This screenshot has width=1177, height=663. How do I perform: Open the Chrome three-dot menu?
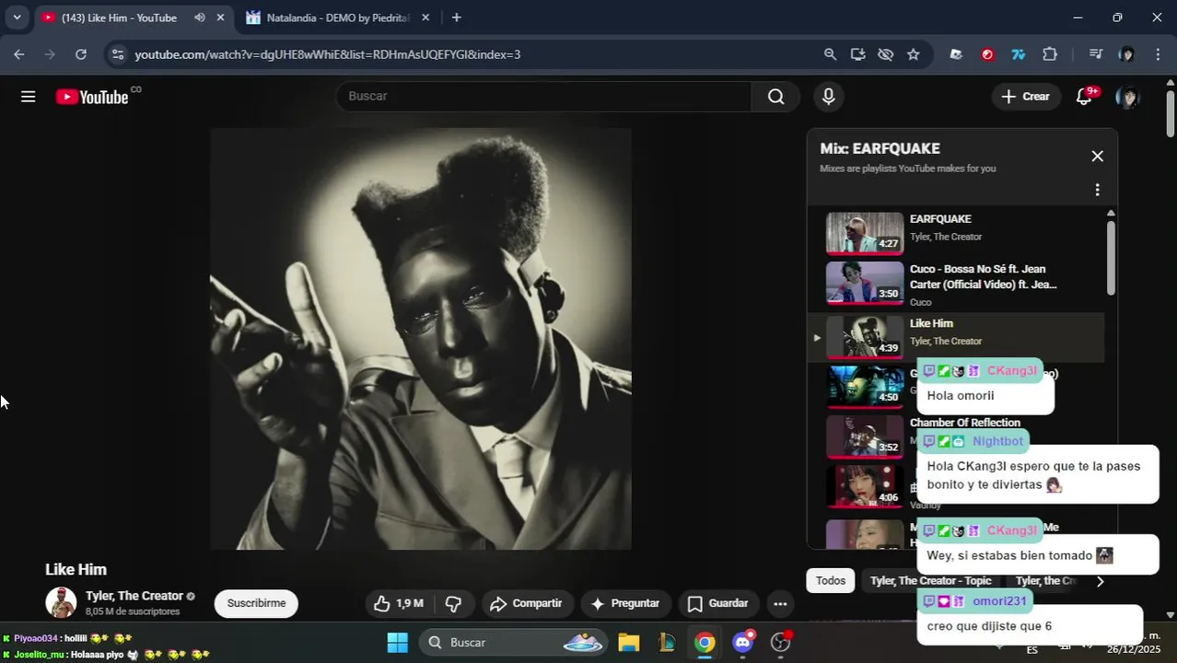1158,54
